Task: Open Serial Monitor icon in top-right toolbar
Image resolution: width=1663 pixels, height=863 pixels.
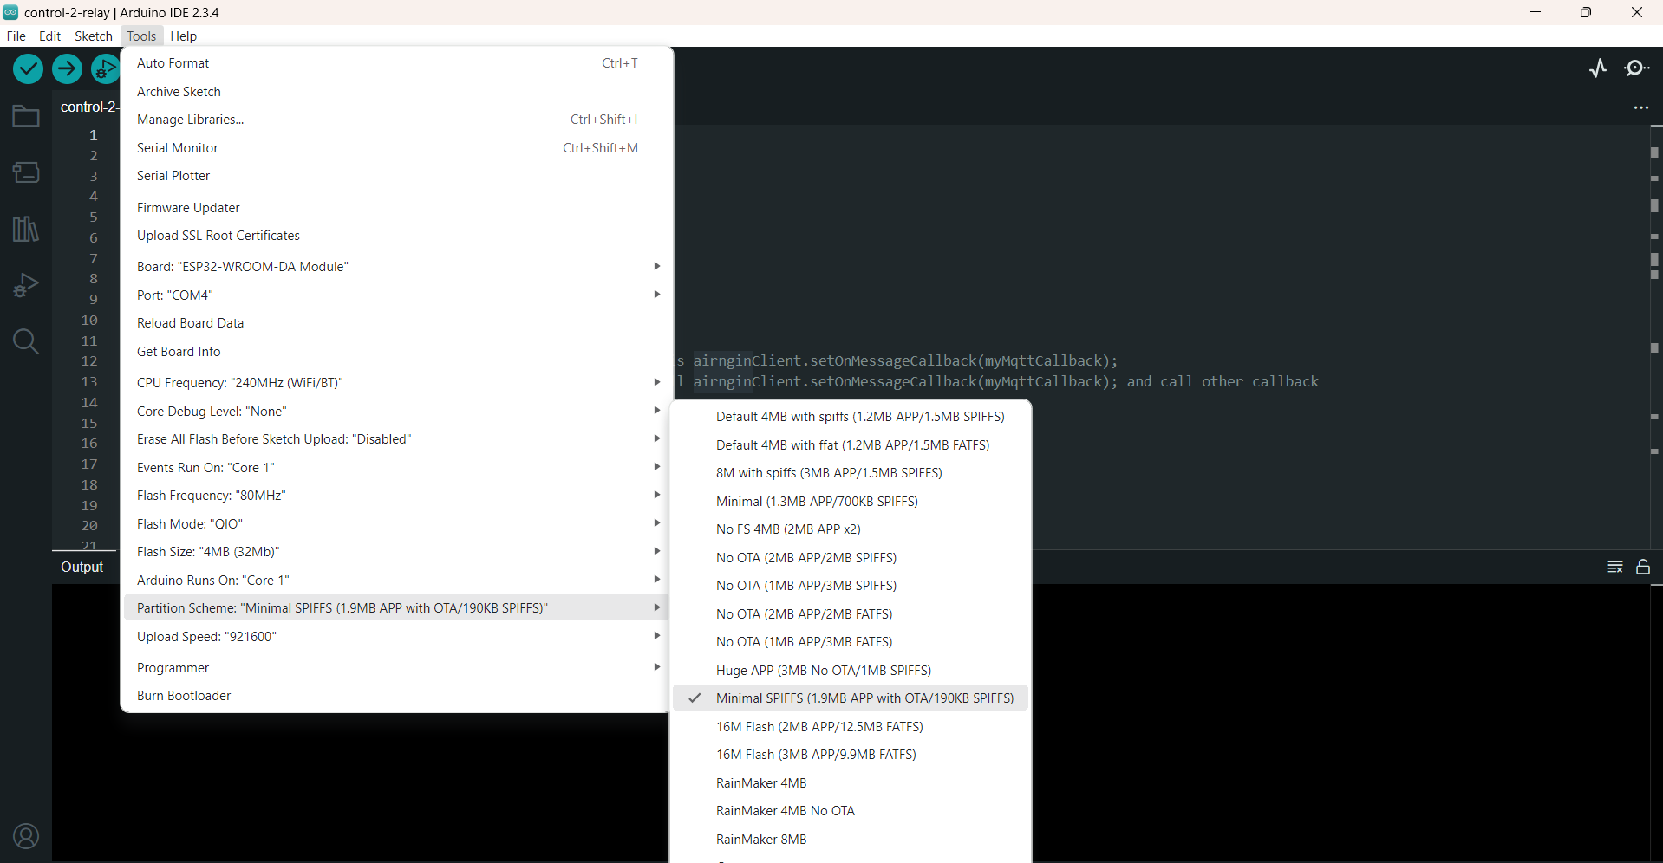Action: (1637, 68)
